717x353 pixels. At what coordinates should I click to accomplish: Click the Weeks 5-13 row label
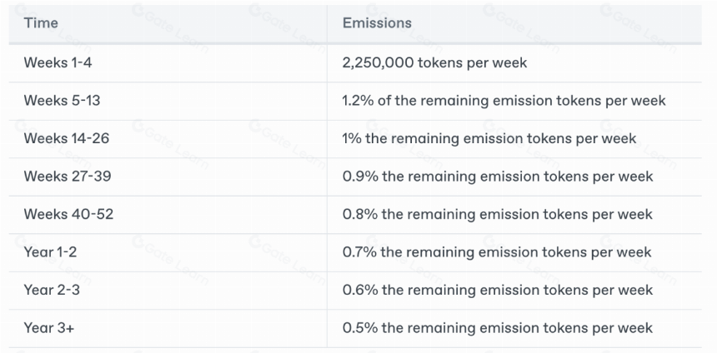[62, 101]
